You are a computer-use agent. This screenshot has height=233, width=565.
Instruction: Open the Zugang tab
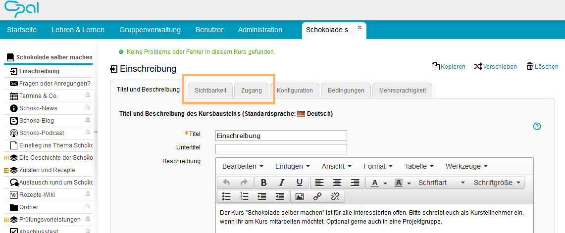252,91
